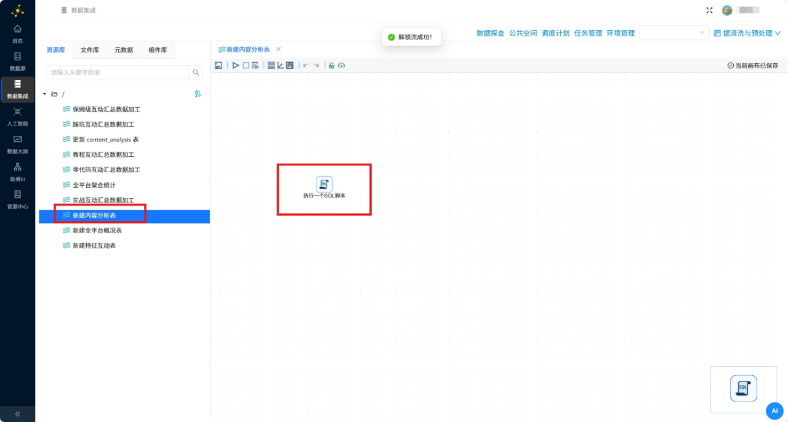Click the green unlock padlock icon
Image resolution: width=788 pixels, height=422 pixels.
tap(332, 66)
